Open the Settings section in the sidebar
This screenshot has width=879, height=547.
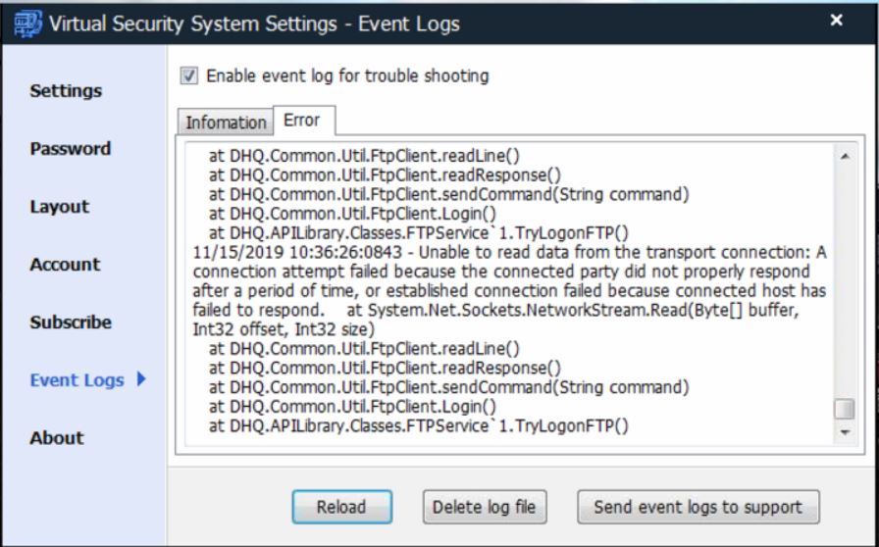click(x=66, y=91)
